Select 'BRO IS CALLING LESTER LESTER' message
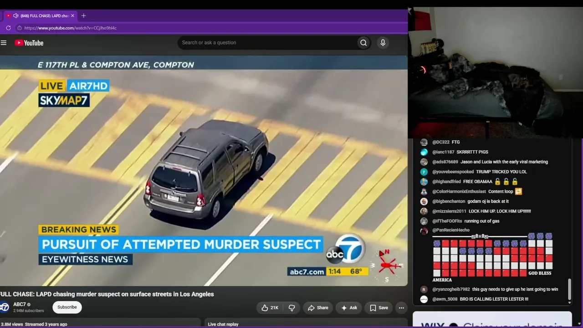 pos(494,299)
